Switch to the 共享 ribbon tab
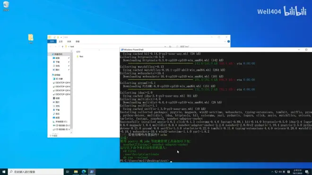Viewport: 312px width, 175px height. pos(69,42)
